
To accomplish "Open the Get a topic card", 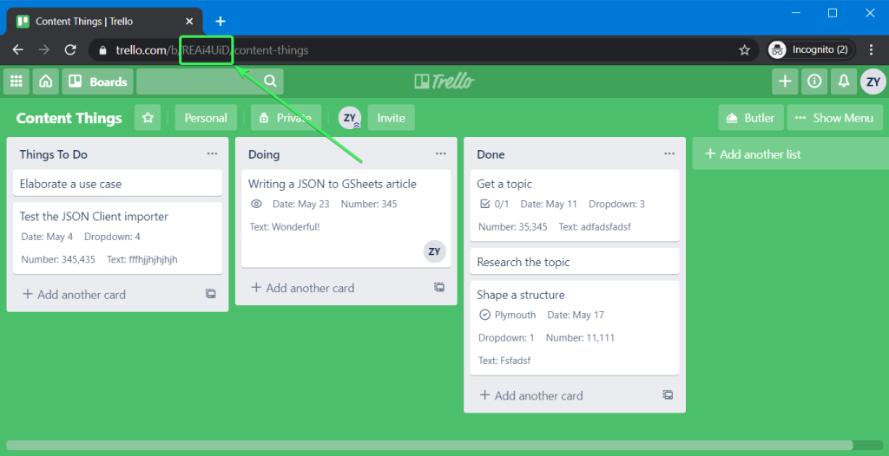I will (x=575, y=205).
